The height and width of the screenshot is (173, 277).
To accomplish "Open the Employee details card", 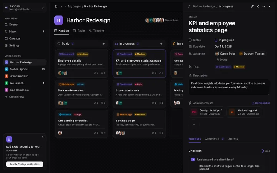I will (82, 63).
